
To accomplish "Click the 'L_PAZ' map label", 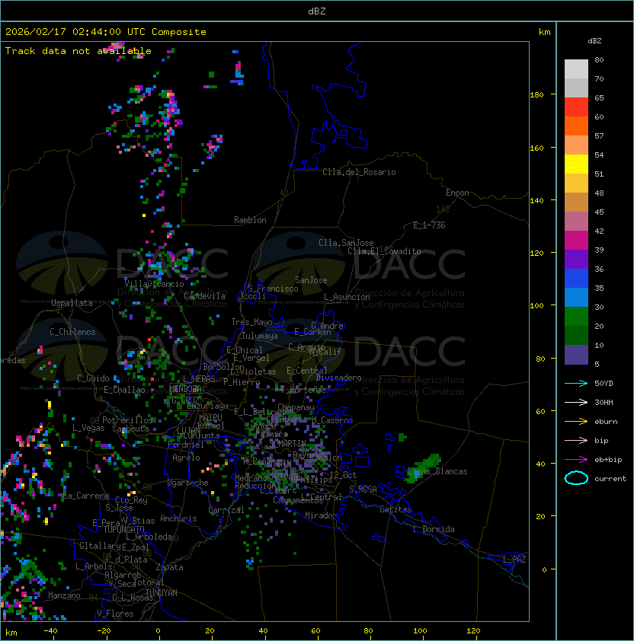I will coord(514,560).
